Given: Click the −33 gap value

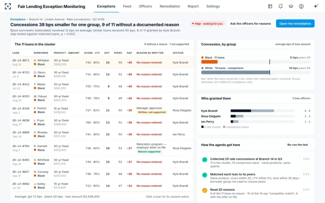Looking at the screenshot, I should (129, 186).
